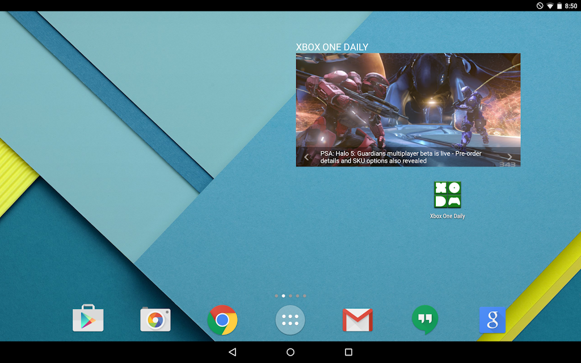Launch the Hangouts app
The width and height of the screenshot is (581, 363).
coord(425,320)
